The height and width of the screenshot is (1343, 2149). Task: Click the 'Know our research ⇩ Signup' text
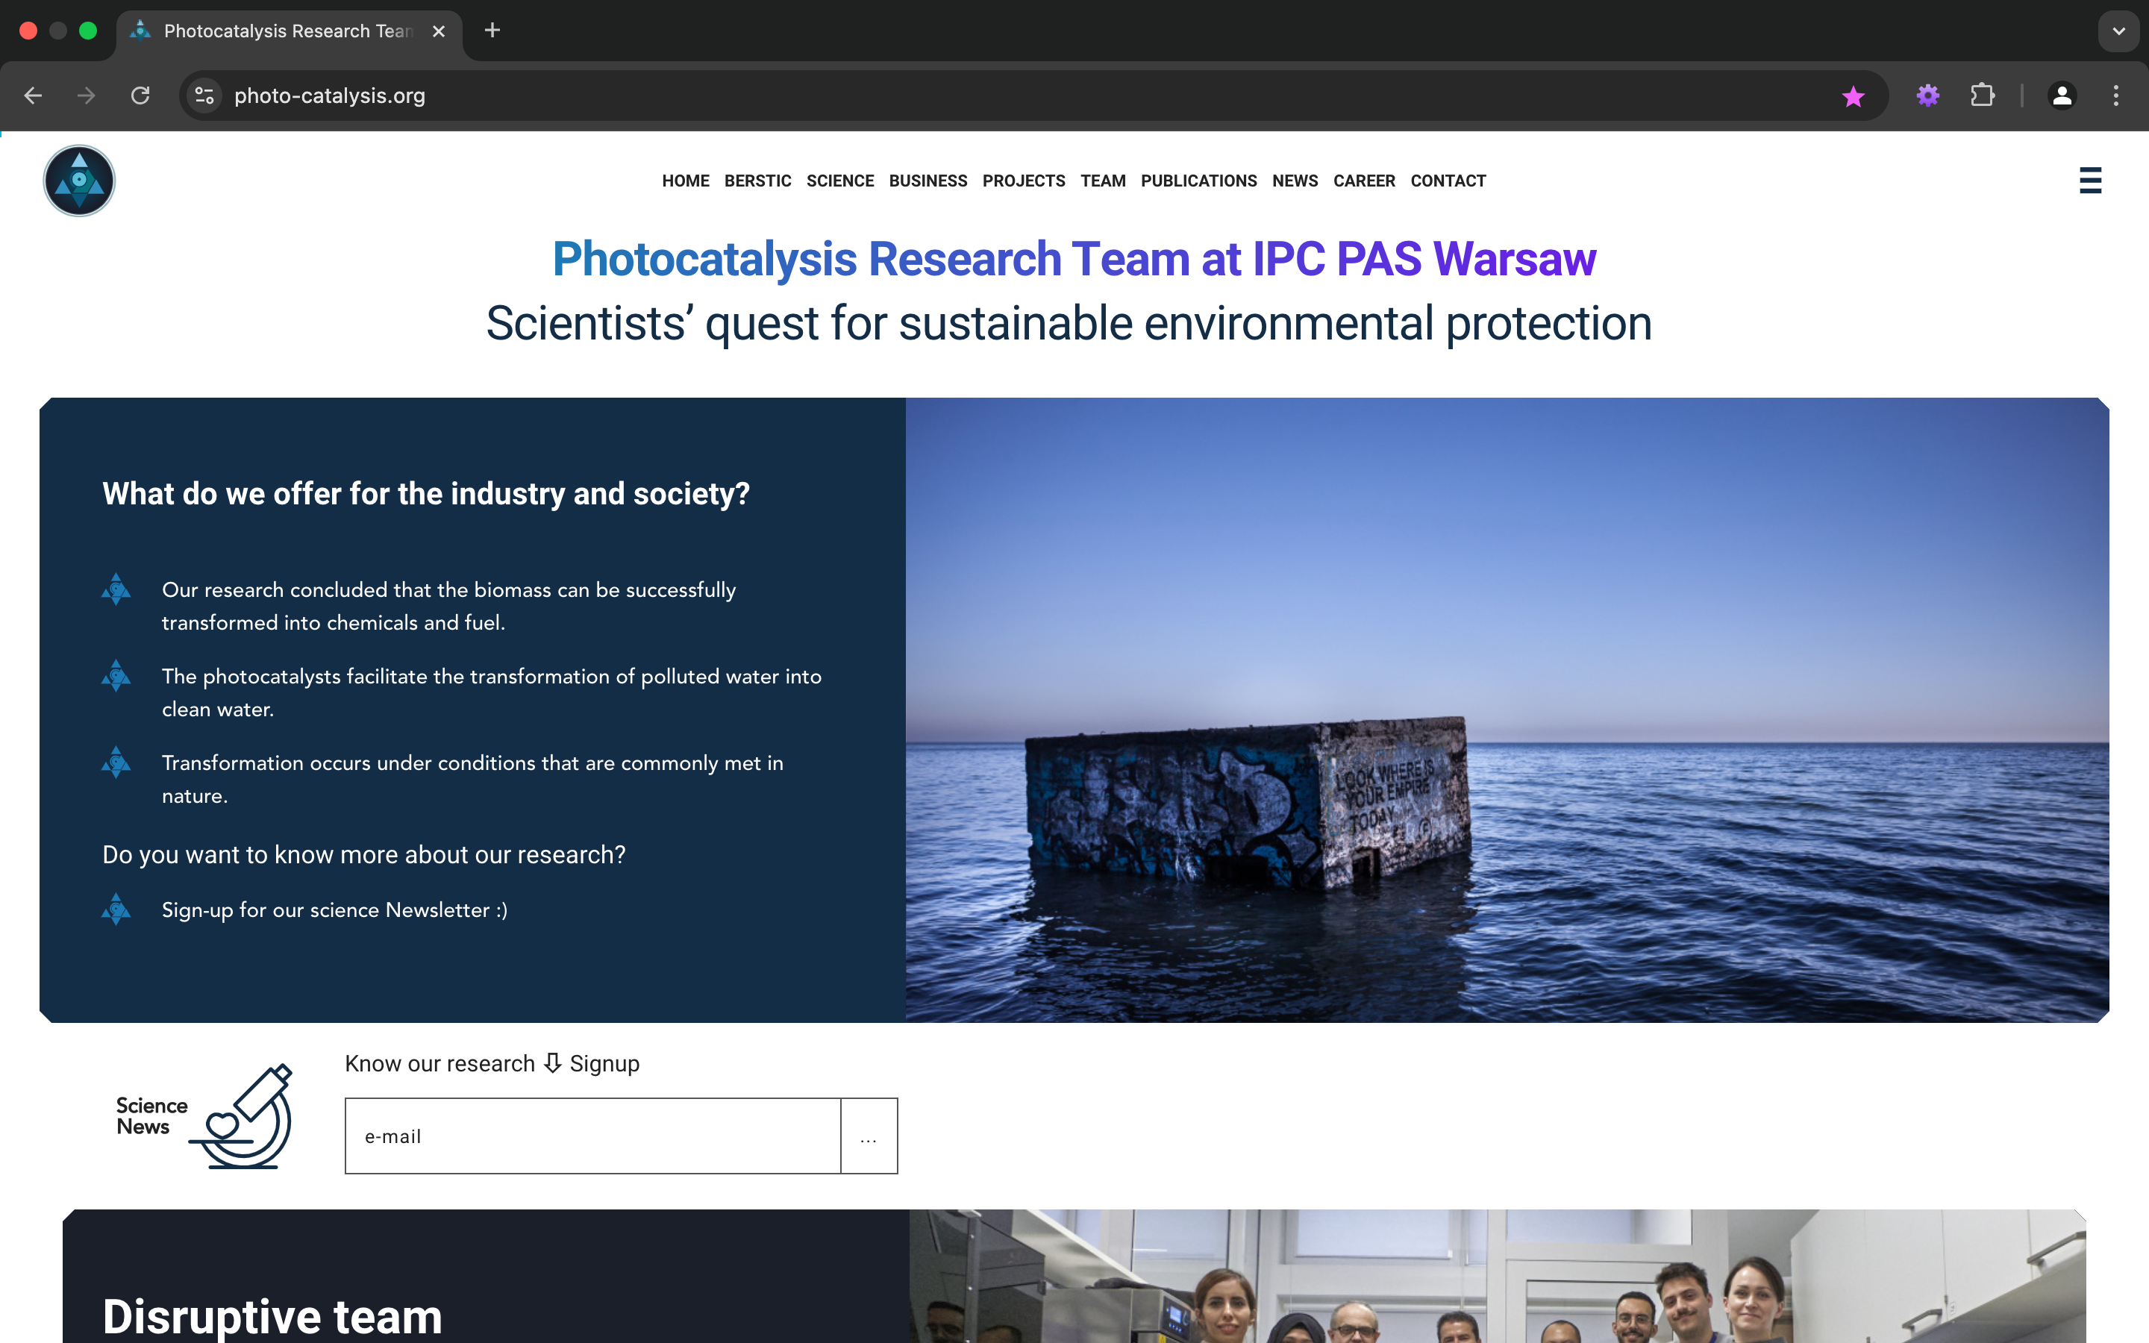(x=492, y=1063)
